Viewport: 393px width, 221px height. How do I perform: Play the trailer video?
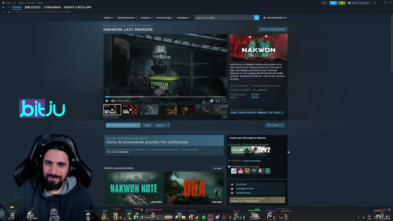(107, 101)
